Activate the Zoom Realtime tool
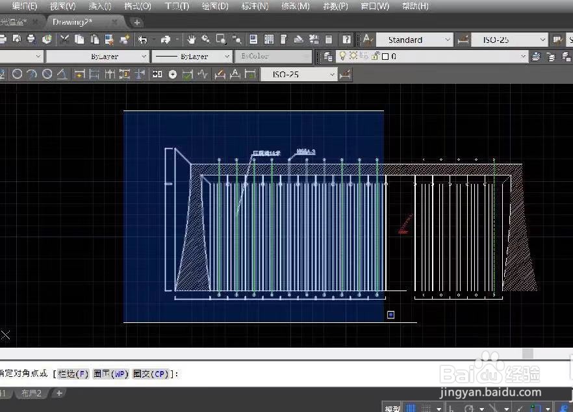The height and width of the screenshot is (412, 573). [x=206, y=39]
